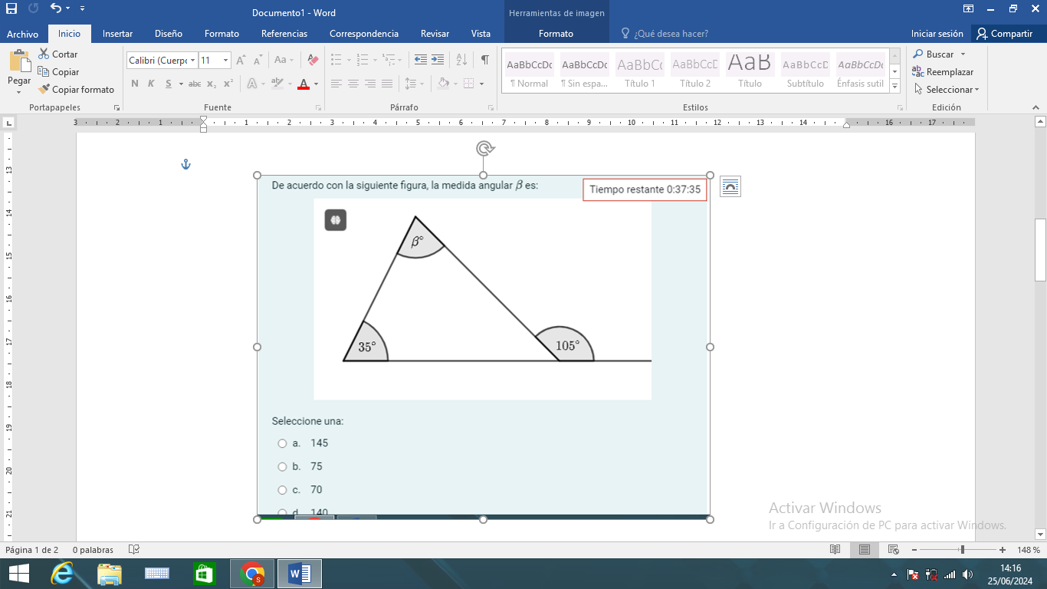Open the font size dropdown
This screenshot has width=1047, height=589.
225,60
